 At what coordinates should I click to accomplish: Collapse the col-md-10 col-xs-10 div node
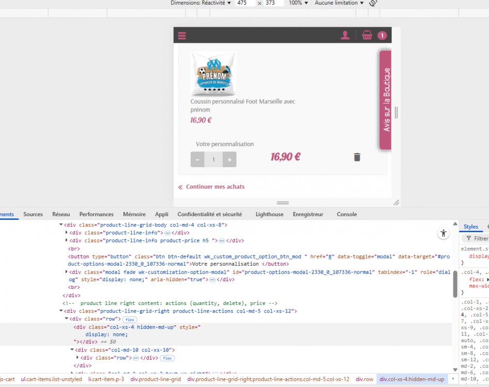point(72,350)
